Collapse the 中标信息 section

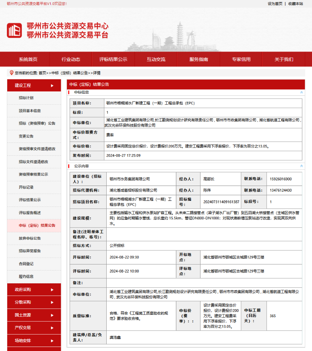(x=302, y=92)
